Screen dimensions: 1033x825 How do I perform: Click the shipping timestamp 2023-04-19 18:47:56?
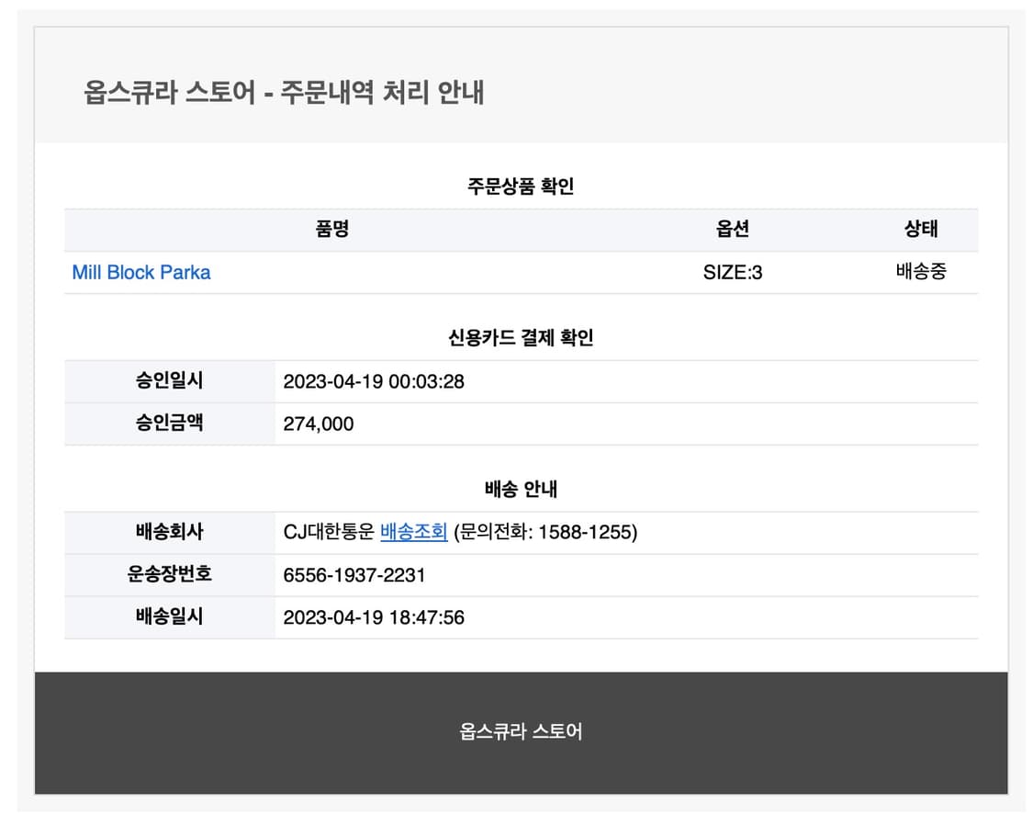[x=374, y=617]
